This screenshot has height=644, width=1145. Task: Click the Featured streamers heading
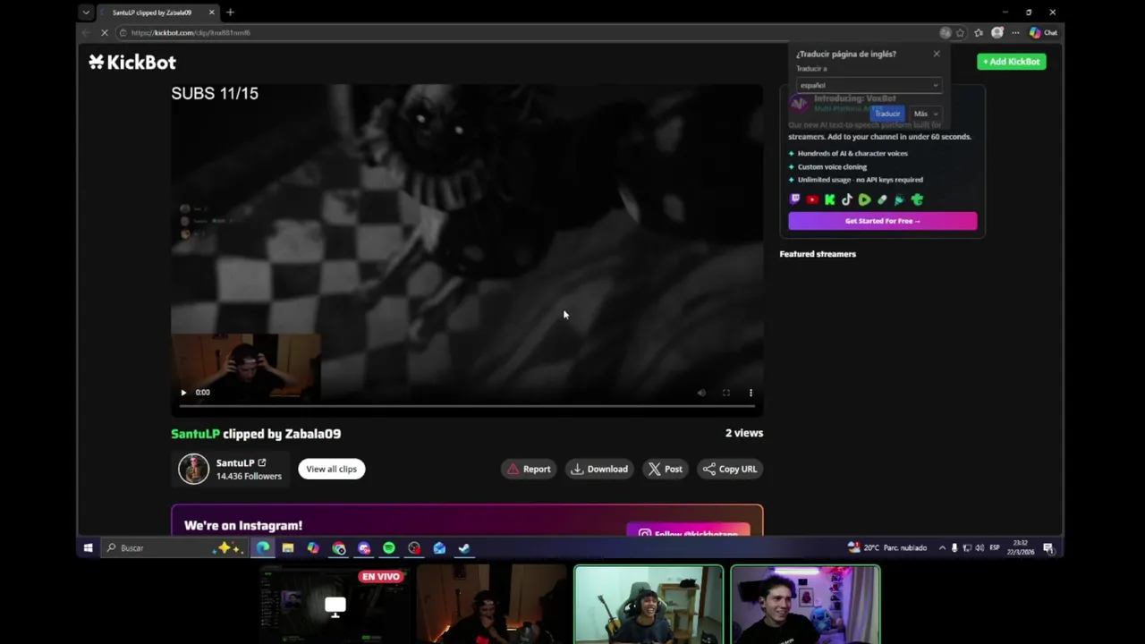pos(818,254)
